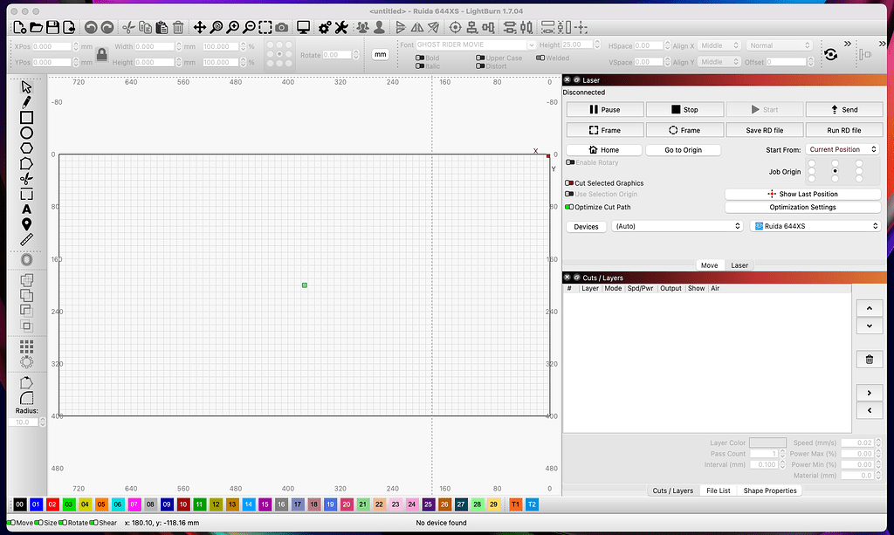Viewport: 894px width, 535px height.
Task: Open the Preview monitor icon
Action: (x=304, y=26)
